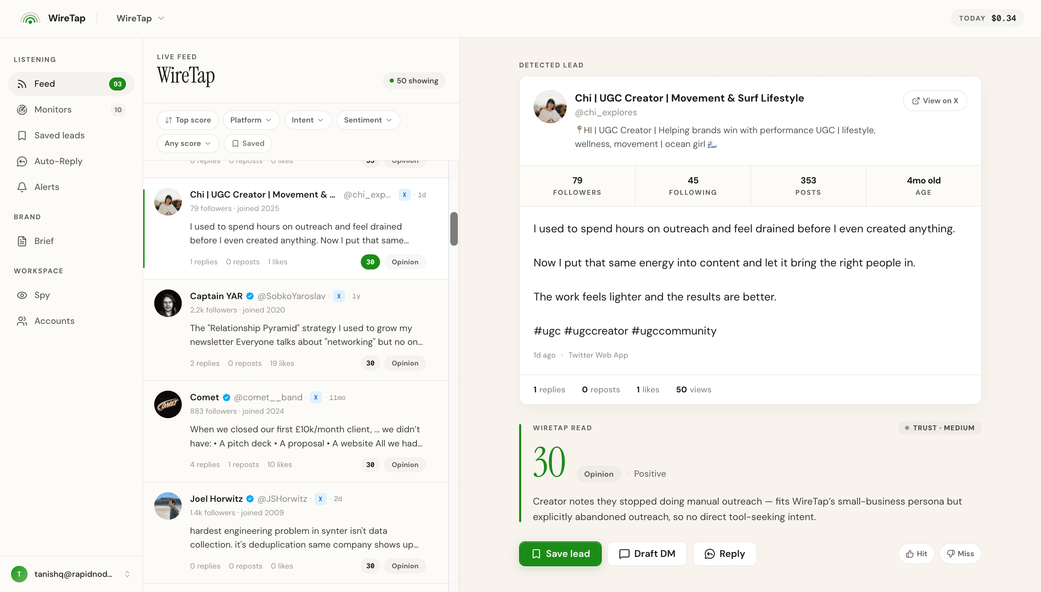Open the Any score filter dropdown
The width and height of the screenshot is (1041, 592).
[188, 144]
